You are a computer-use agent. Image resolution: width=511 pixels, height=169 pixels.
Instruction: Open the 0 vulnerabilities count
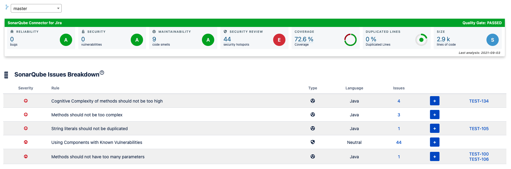tap(83, 39)
